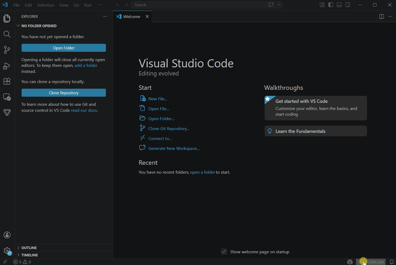The image size is (396, 265).
Task: Select the Welcome tab
Action: [x=132, y=16]
